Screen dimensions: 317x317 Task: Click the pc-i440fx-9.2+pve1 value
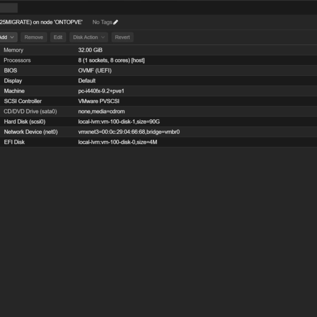click(101, 91)
